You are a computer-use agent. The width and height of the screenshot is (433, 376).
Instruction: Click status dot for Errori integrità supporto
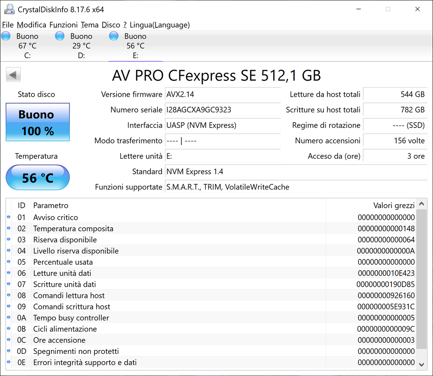9,362
